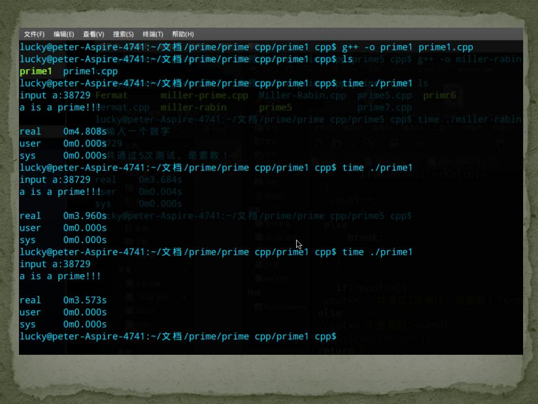Viewport: 538px width, 404px height.
Task: Click the third 'time ./prime1' command
Action: point(377,252)
